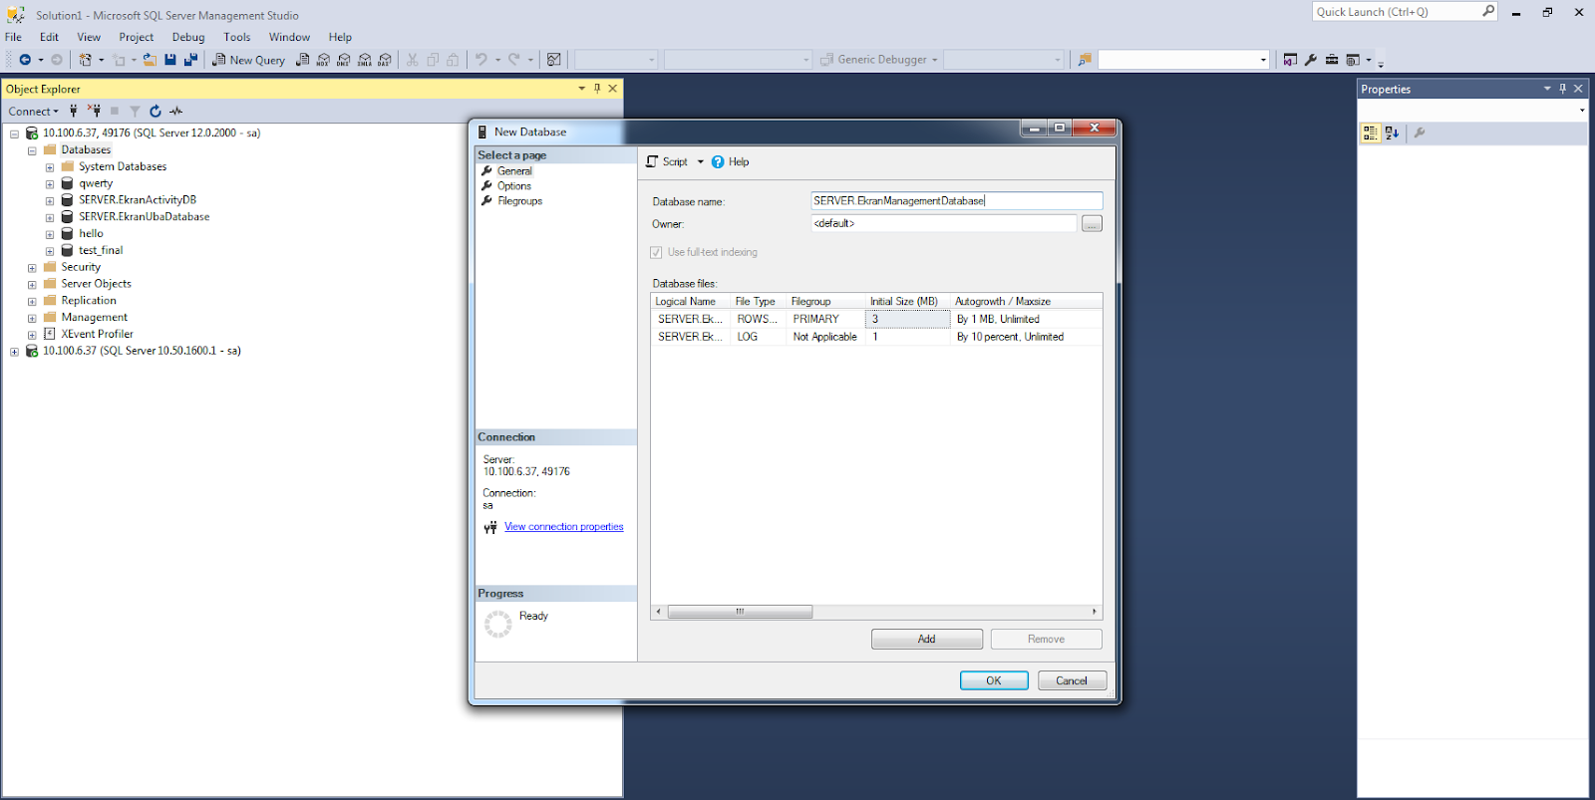Refresh the Object Explorer tree

pos(156,111)
